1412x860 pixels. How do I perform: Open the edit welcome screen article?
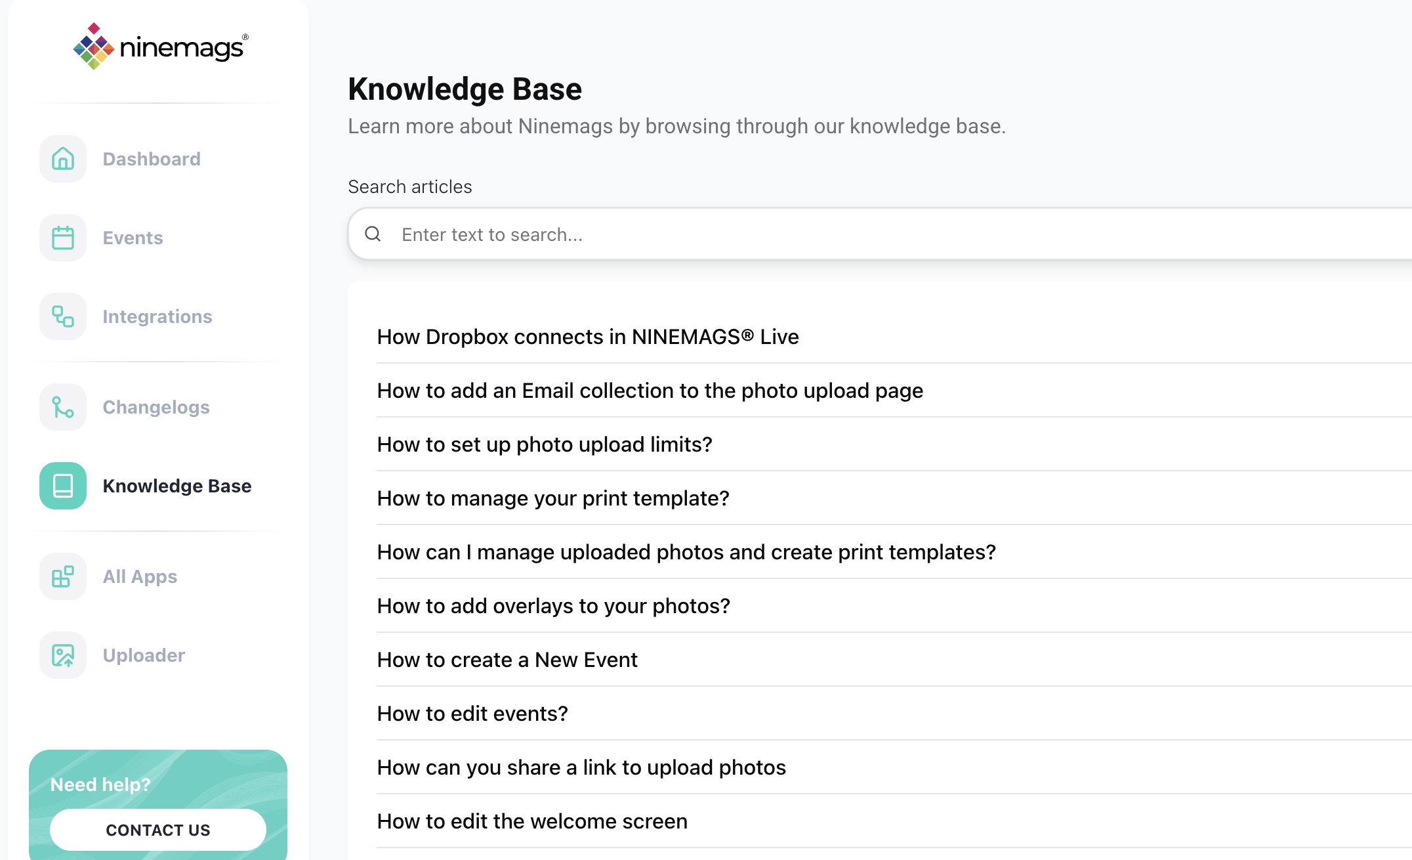531,821
